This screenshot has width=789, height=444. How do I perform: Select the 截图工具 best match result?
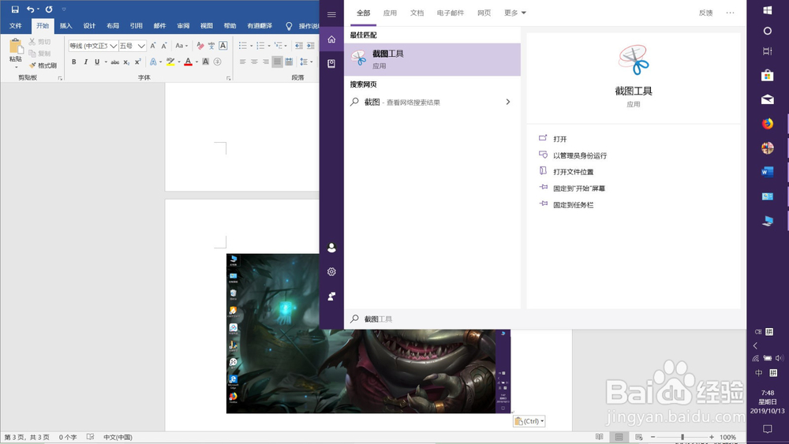coord(432,59)
